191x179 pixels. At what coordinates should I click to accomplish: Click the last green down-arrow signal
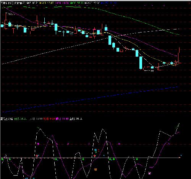tap(137, 159)
